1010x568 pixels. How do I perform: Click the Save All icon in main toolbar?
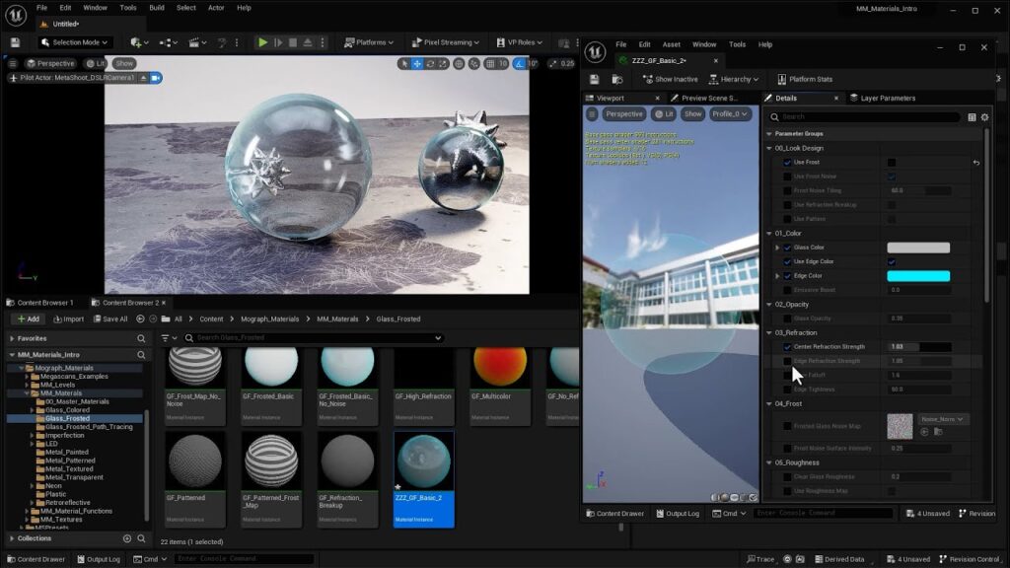click(15, 42)
